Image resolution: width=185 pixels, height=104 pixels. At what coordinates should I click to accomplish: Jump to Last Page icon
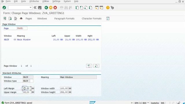(90, 8)
